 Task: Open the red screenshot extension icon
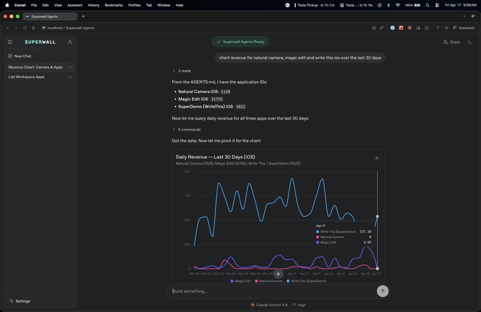(x=401, y=28)
